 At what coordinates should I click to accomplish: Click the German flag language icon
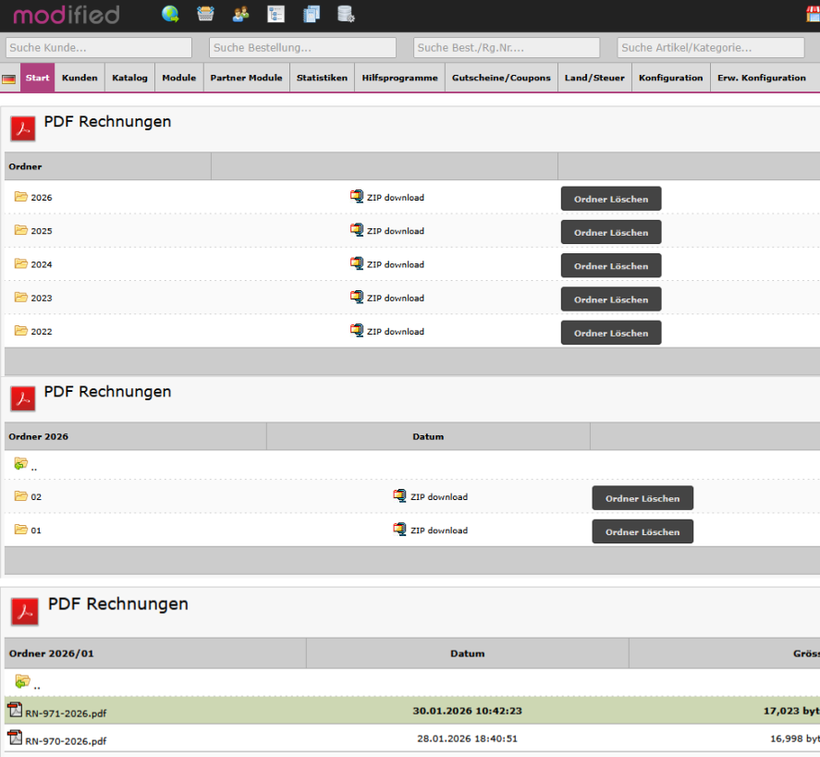pyautogui.click(x=9, y=79)
